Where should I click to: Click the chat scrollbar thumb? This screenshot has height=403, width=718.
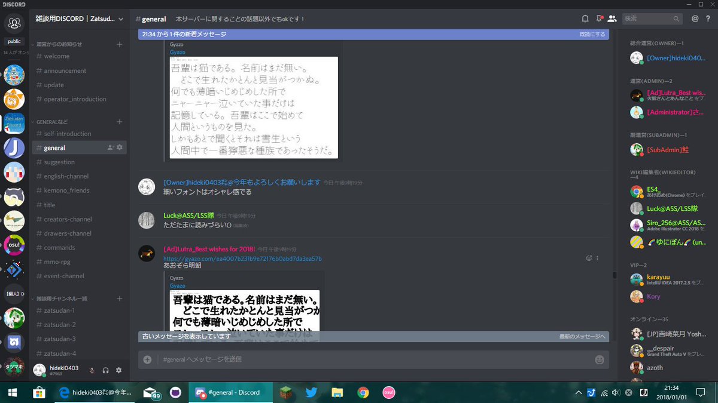pyautogui.click(x=614, y=275)
